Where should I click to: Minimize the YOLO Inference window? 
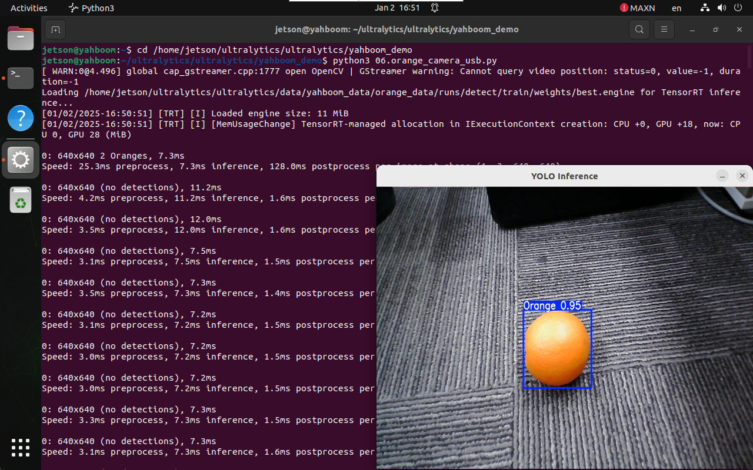pos(722,176)
